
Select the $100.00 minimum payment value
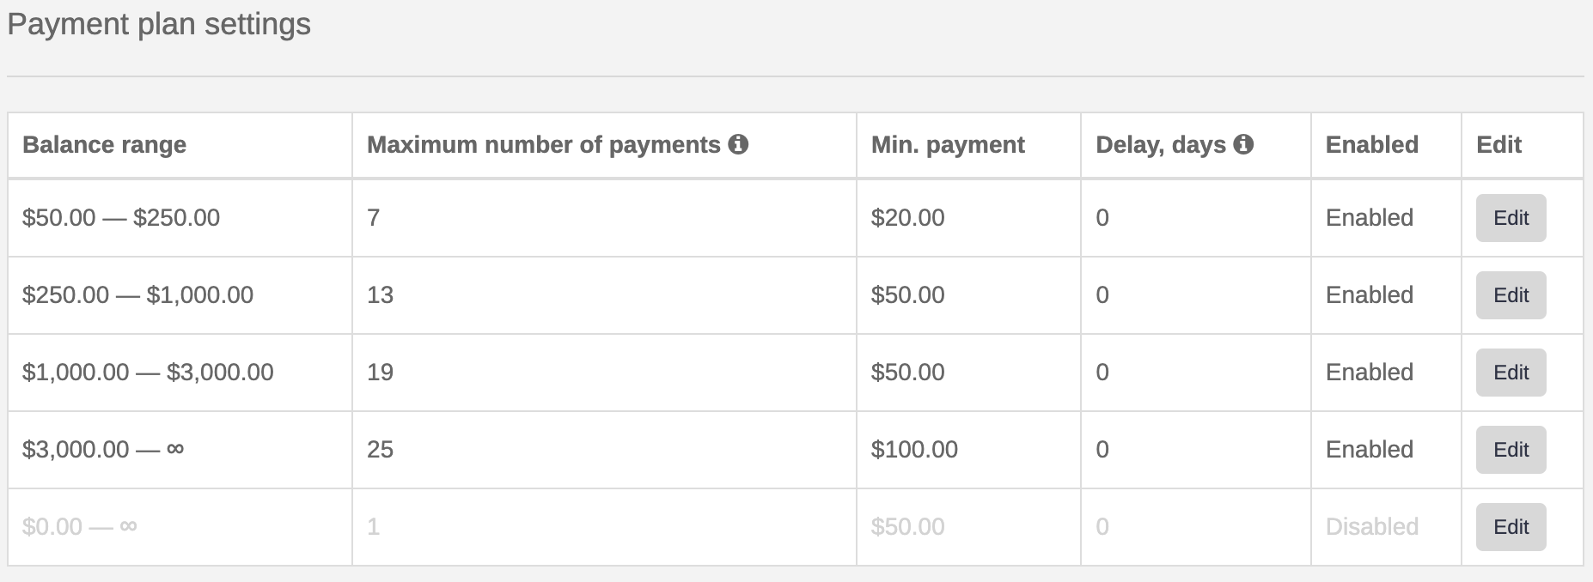coord(913,449)
